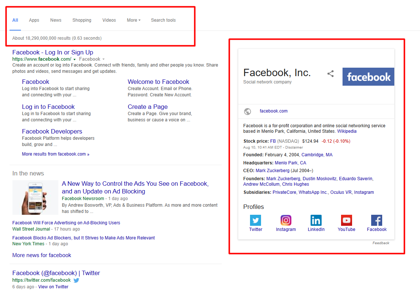Click the globe icon next to facebook.com
Image resolution: width=420 pixels, height=292 pixels.
[x=247, y=111]
